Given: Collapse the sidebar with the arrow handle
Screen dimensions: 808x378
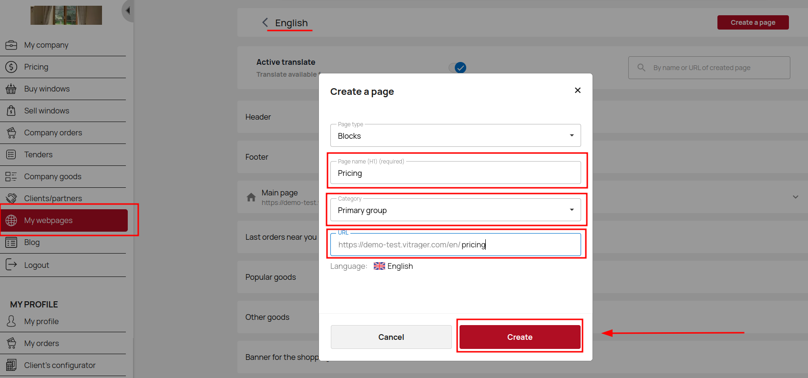Looking at the screenshot, I should [127, 11].
